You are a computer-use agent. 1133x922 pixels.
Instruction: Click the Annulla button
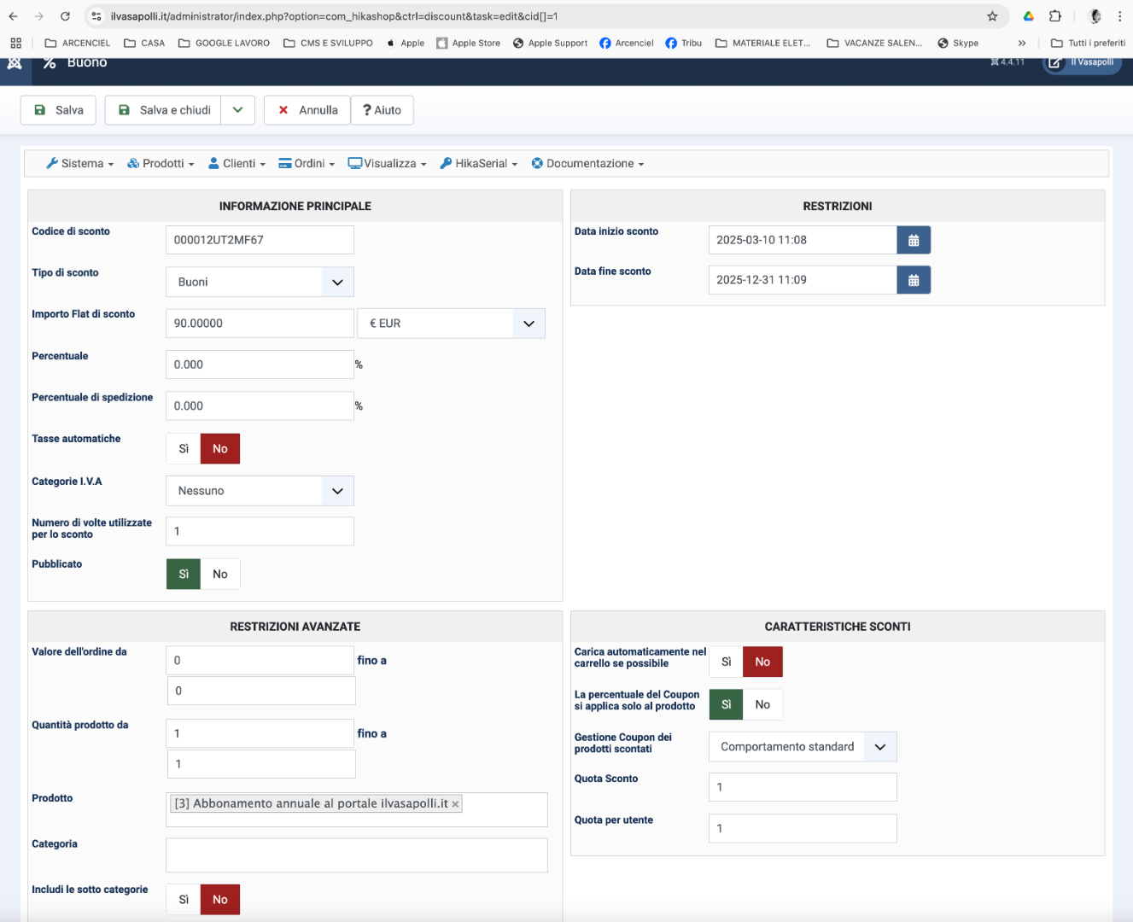click(x=307, y=110)
